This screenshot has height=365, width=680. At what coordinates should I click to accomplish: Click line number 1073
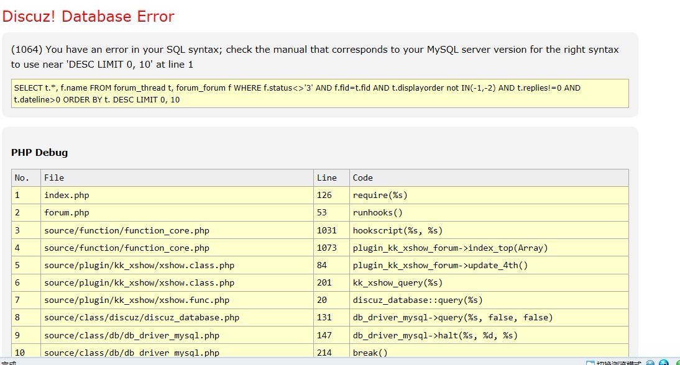[331, 248]
